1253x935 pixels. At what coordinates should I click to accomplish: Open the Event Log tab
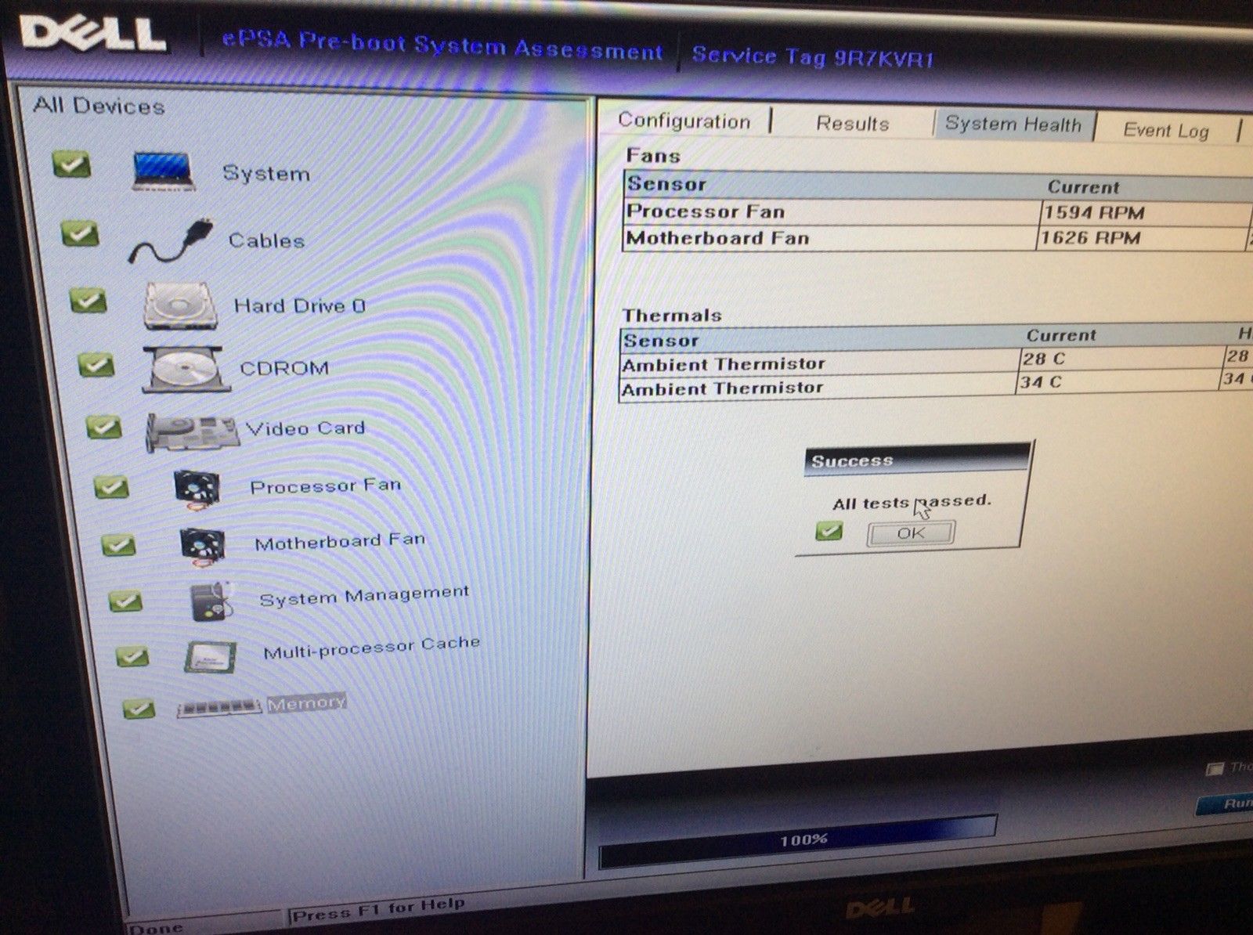pos(1166,130)
